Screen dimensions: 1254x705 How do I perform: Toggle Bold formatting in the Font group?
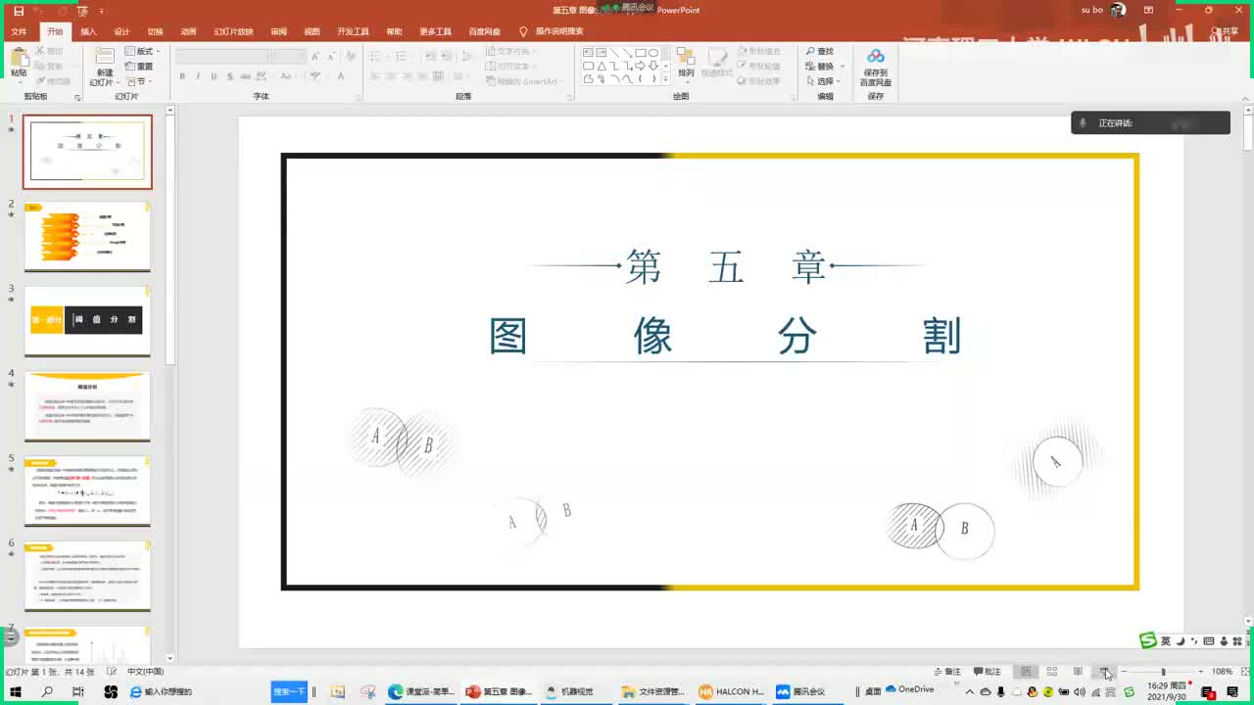182,76
